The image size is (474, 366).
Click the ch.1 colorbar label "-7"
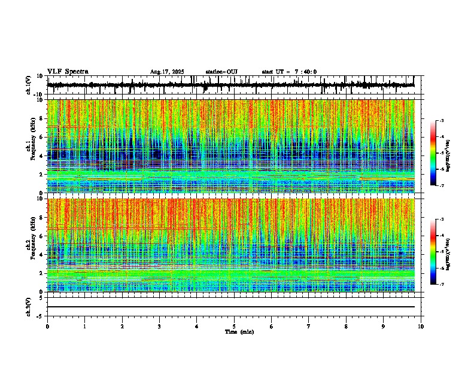442,185
